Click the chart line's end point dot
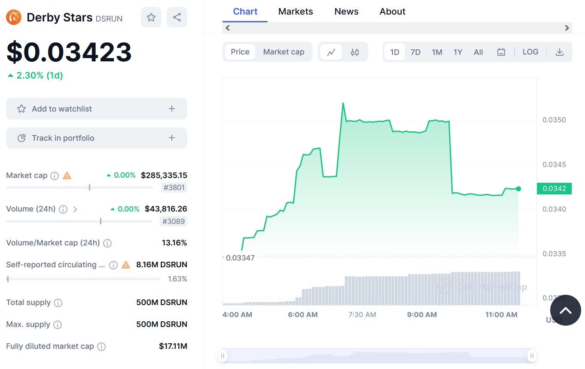 [x=518, y=189]
